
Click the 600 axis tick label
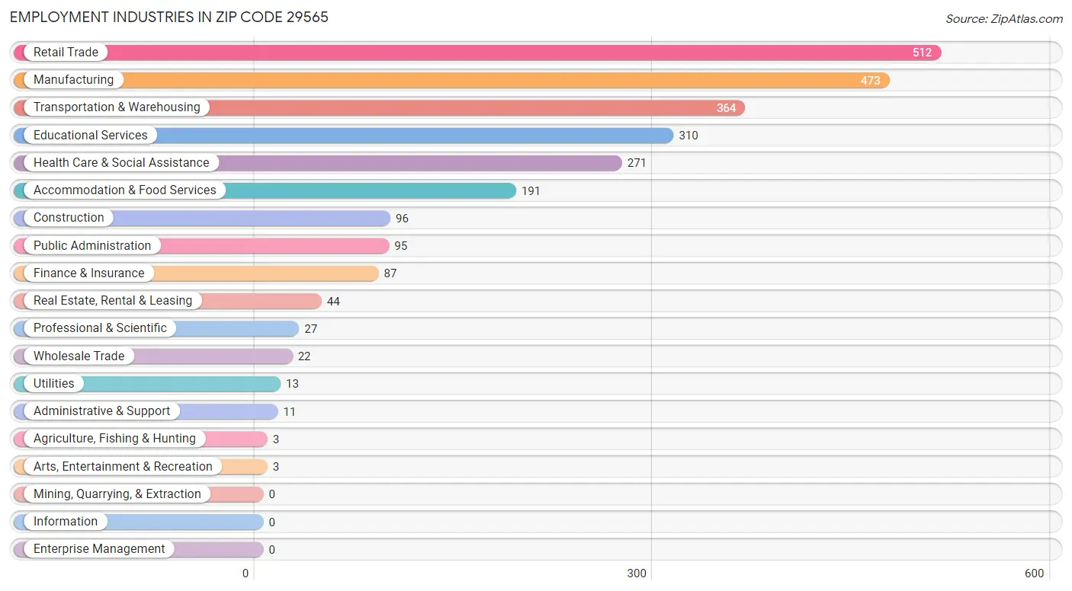1034,573
